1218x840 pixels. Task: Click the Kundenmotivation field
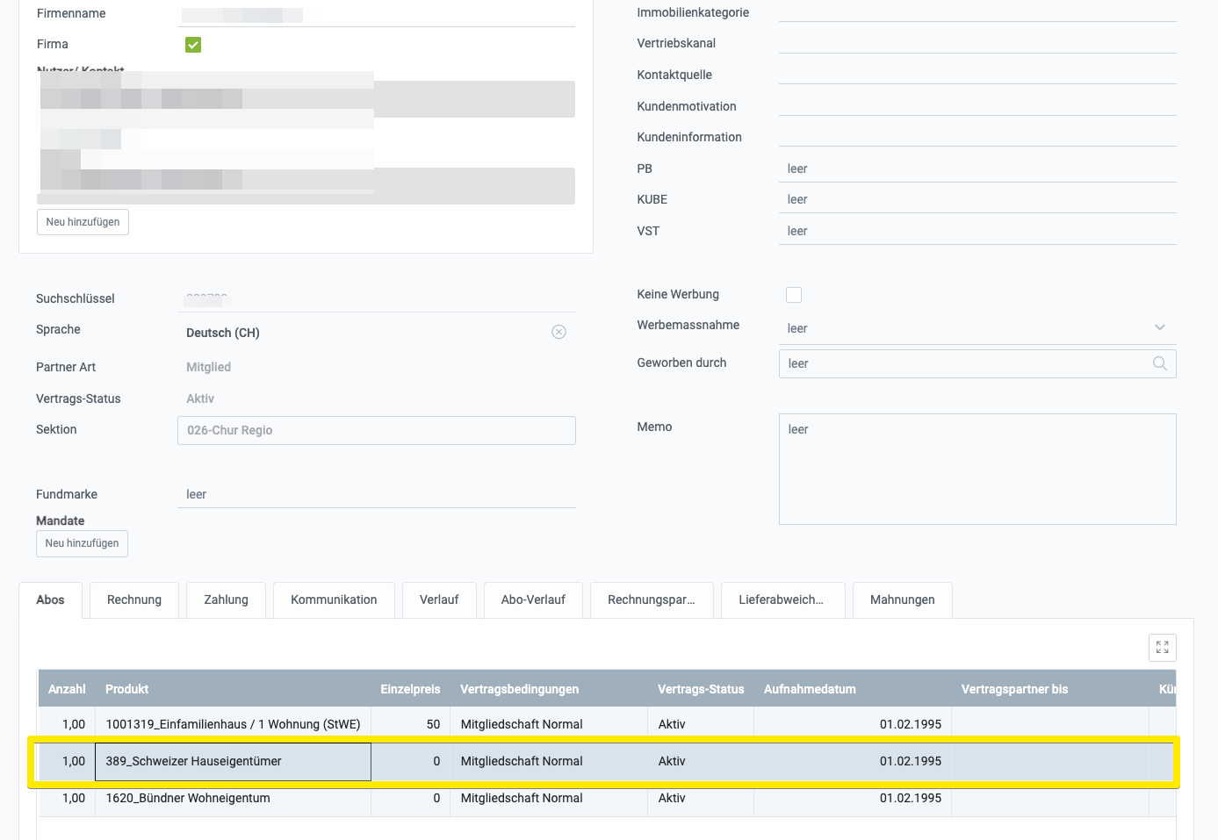(x=977, y=105)
